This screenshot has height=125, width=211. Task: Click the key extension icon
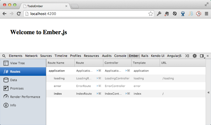[x=159, y=14]
